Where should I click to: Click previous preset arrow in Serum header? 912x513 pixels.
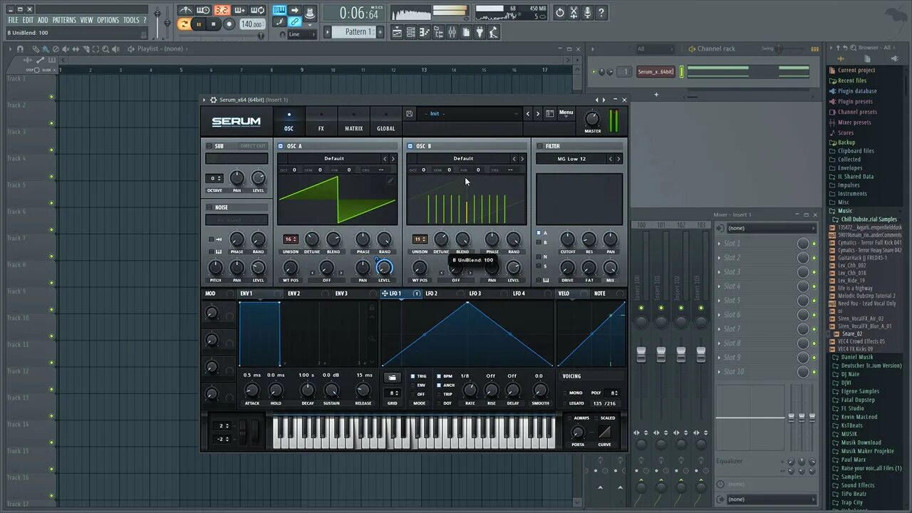pyautogui.click(x=528, y=113)
